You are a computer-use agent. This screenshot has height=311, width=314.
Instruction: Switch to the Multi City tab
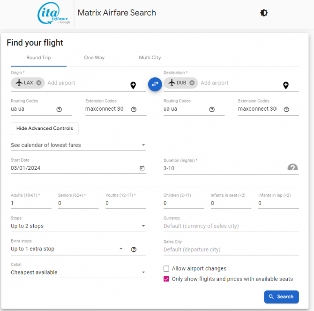tap(150, 58)
